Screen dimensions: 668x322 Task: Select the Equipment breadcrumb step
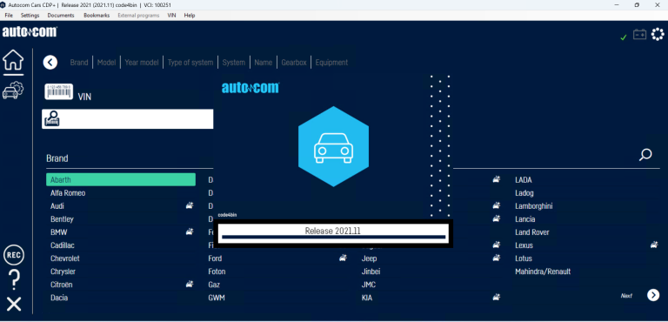(331, 63)
